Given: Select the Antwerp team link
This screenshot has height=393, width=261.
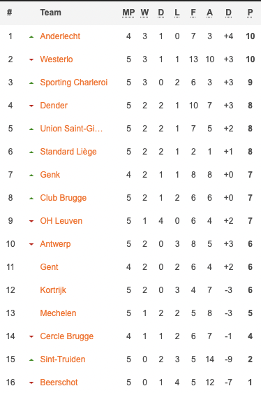Looking at the screenshot, I should pos(55,244).
